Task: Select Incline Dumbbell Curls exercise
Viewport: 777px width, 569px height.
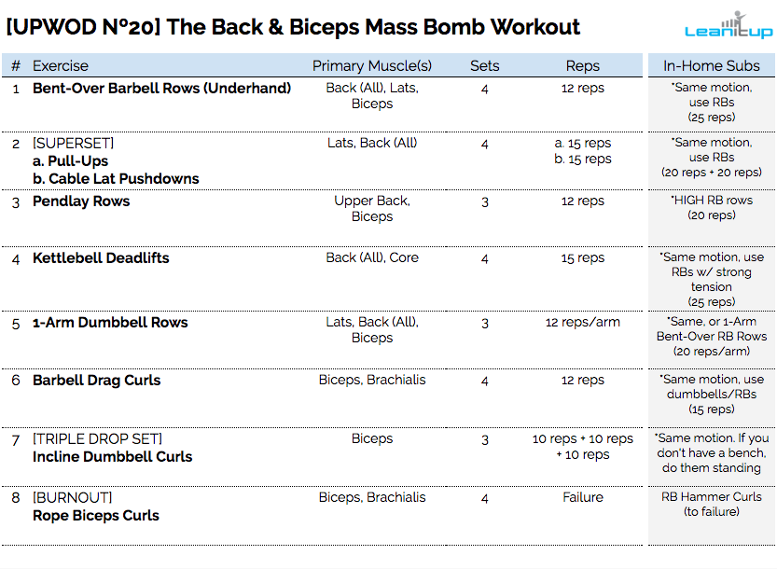Action: [x=112, y=457]
